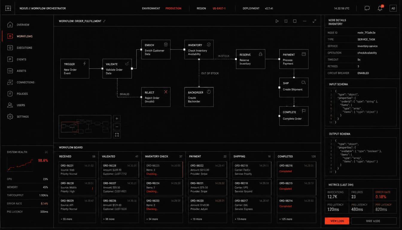Click the Settings gear icon
The width and height of the screenshot is (402, 230).
(x=10, y=116)
